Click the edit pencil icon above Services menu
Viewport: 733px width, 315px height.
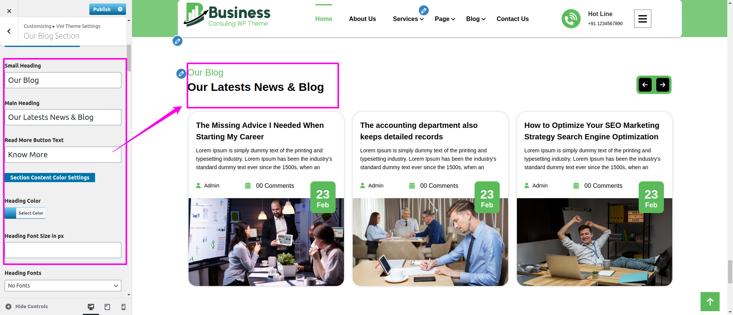point(423,10)
